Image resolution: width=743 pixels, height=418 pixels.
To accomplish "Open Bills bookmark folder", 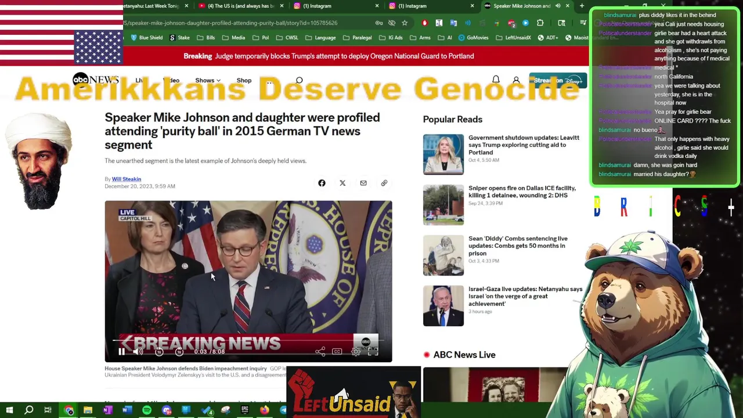I will [x=206, y=38].
